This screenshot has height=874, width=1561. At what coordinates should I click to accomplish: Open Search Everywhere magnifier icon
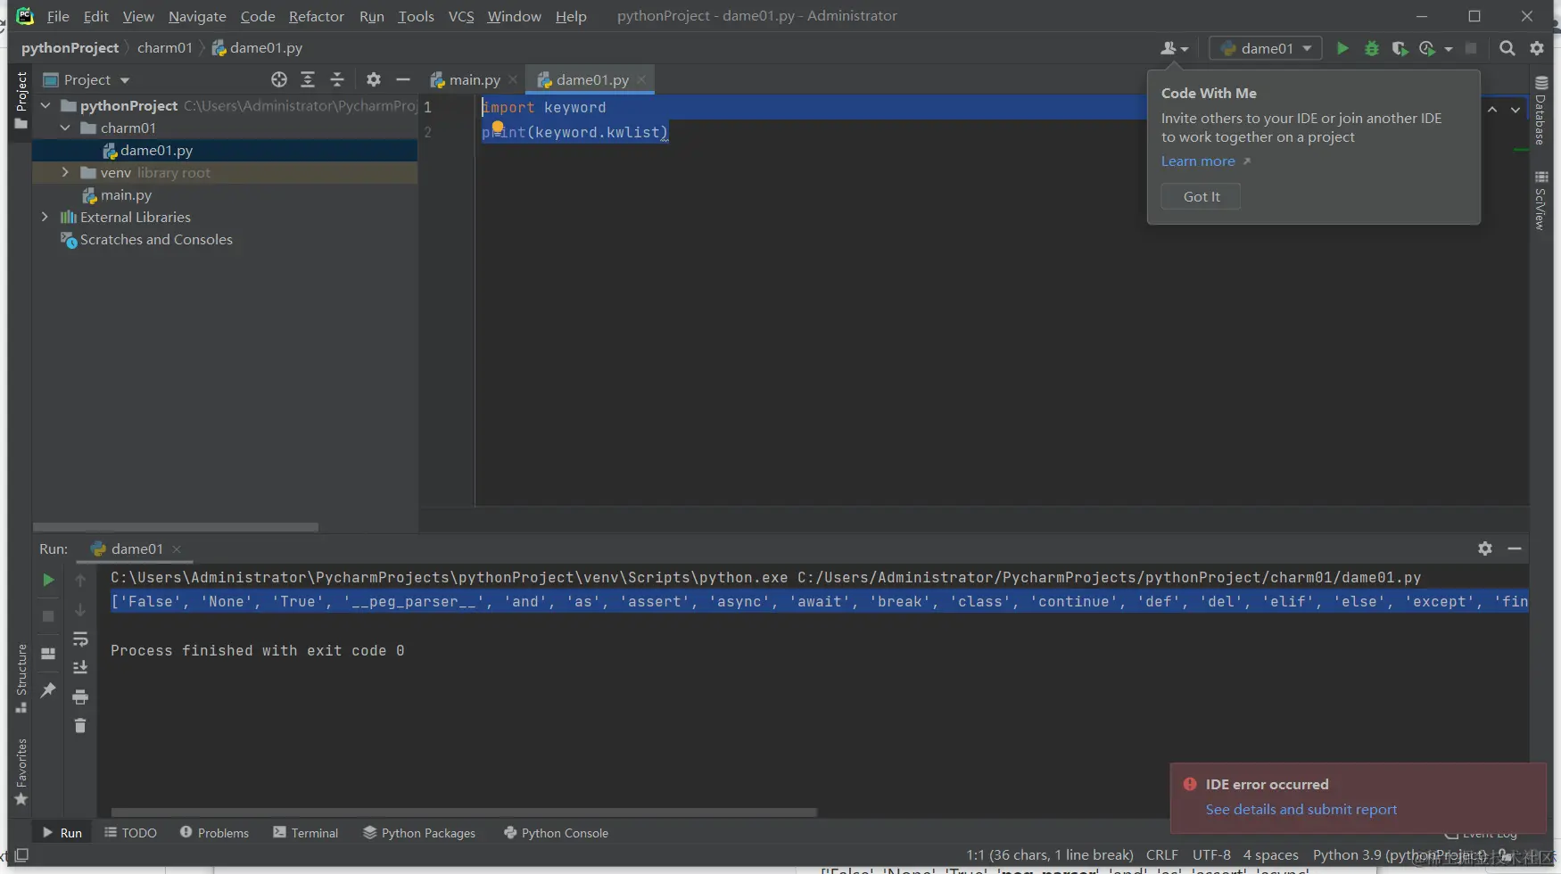point(1507,48)
